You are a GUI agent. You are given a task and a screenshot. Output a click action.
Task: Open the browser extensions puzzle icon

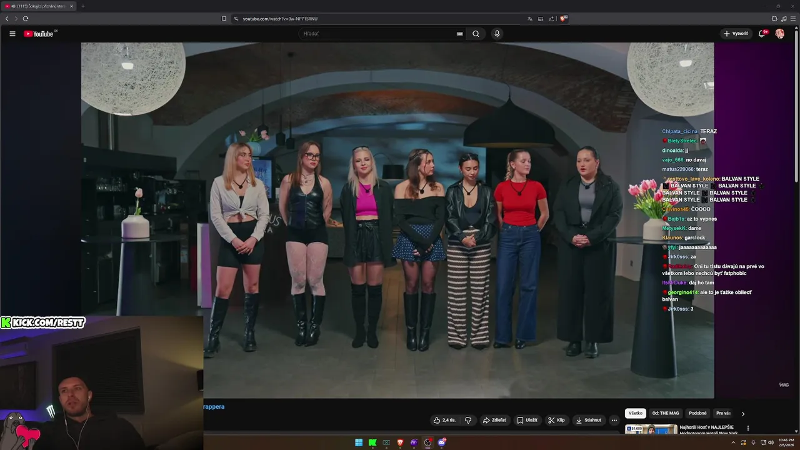click(x=774, y=19)
